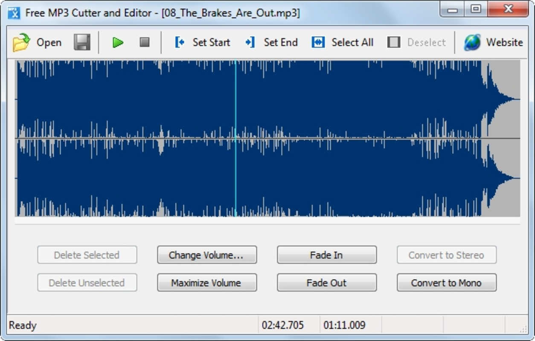This screenshot has height=341, width=535.
Task: Open the Change Volume dialog
Action: point(207,255)
